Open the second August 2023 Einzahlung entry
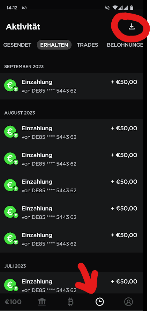 tap(72, 159)
